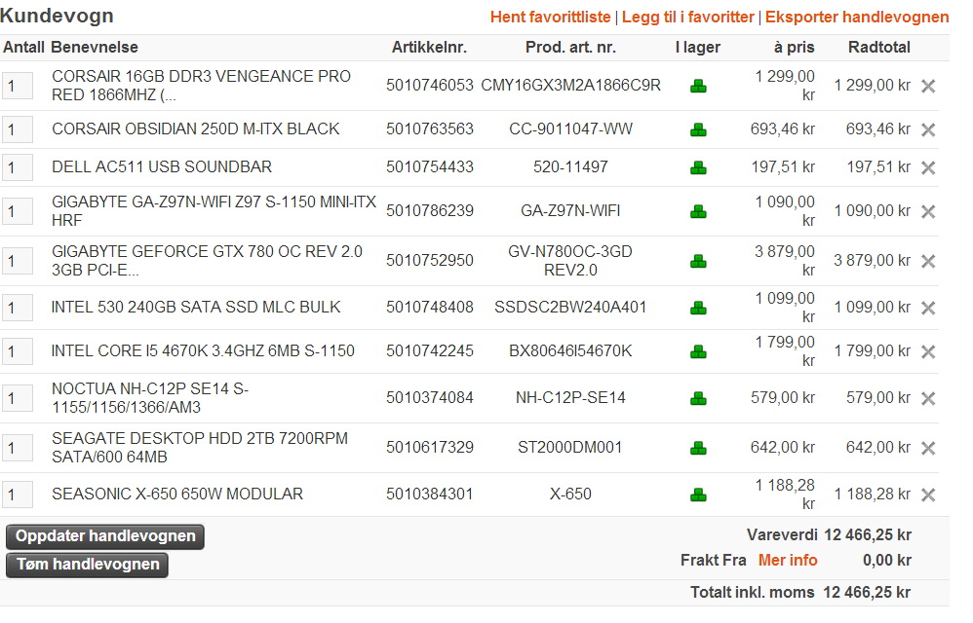
Task: Select article number 5010786239
Action: point(429,211)
